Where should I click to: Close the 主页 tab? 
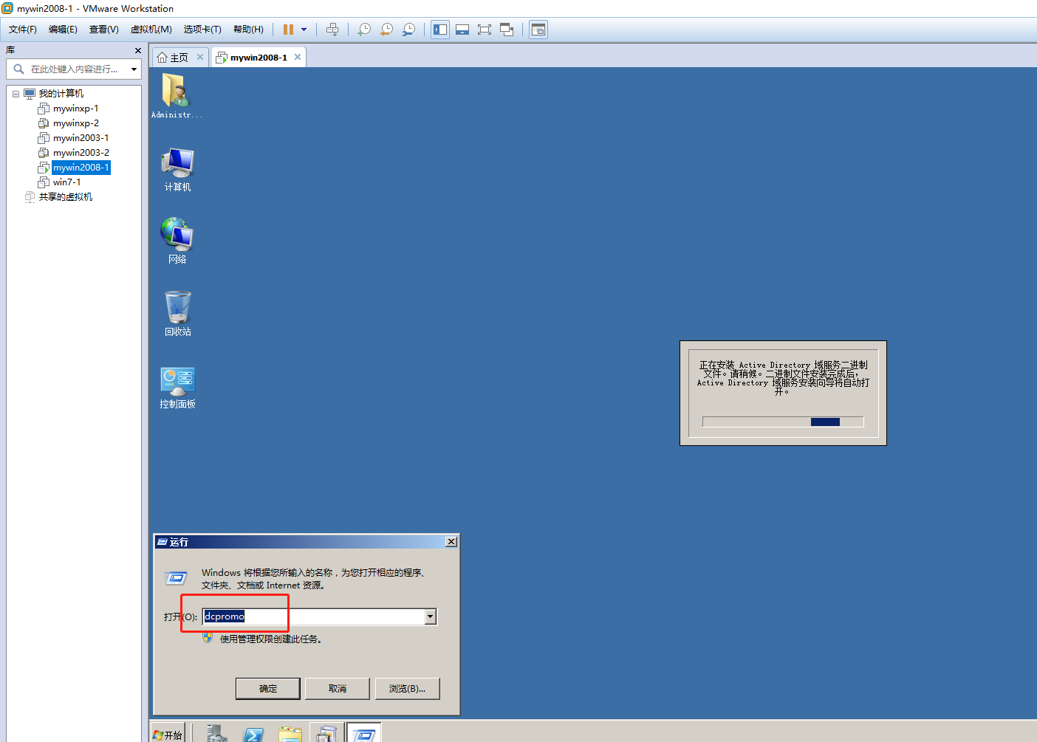click(199, 57)
